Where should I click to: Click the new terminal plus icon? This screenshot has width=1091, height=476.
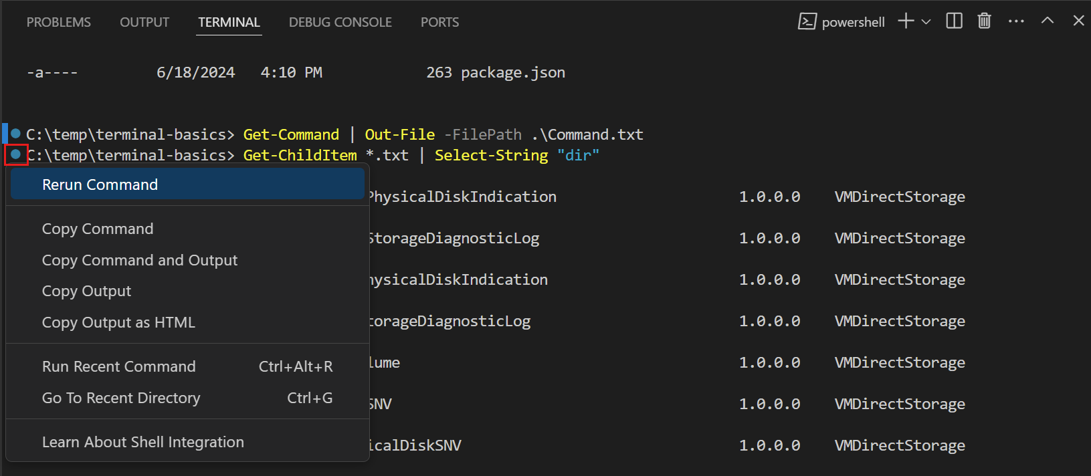906,21
